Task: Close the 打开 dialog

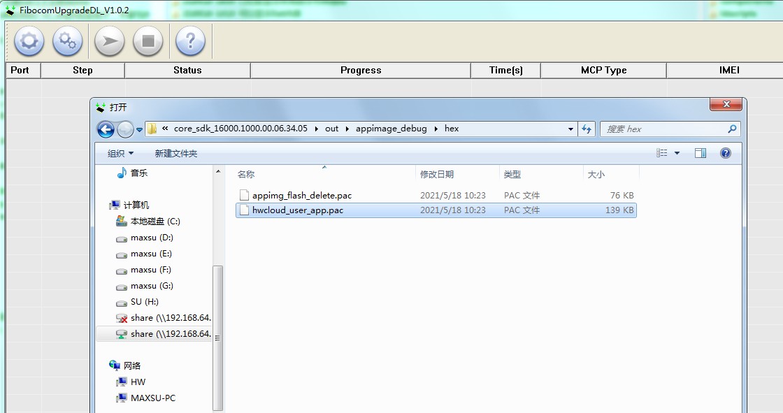Action: 726,104
